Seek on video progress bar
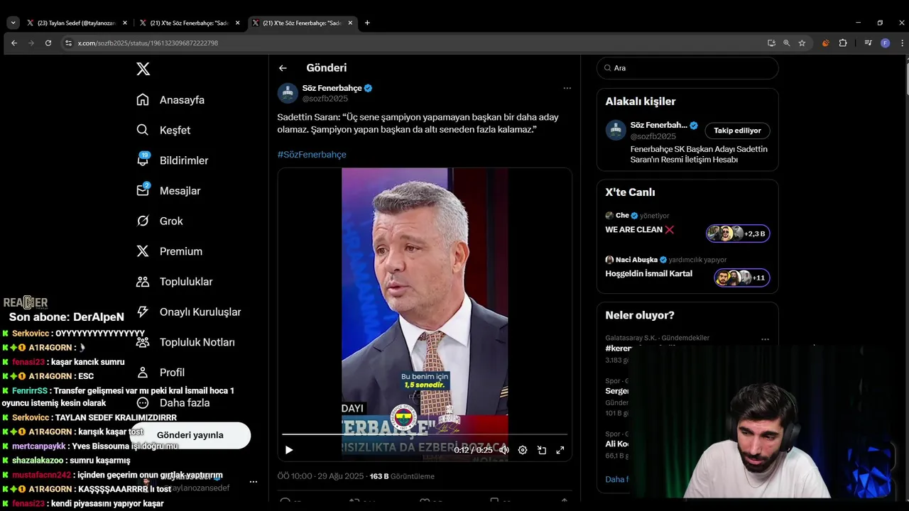The width and height of the screenshot is (909, 511). (425, 434)
